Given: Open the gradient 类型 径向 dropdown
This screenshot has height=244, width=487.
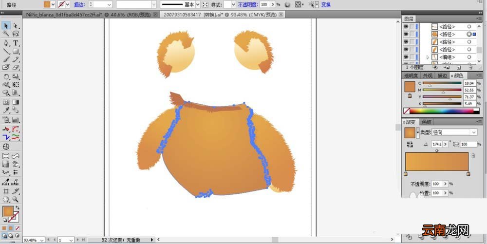Looking at the screenshot, I should pos(454,132).
